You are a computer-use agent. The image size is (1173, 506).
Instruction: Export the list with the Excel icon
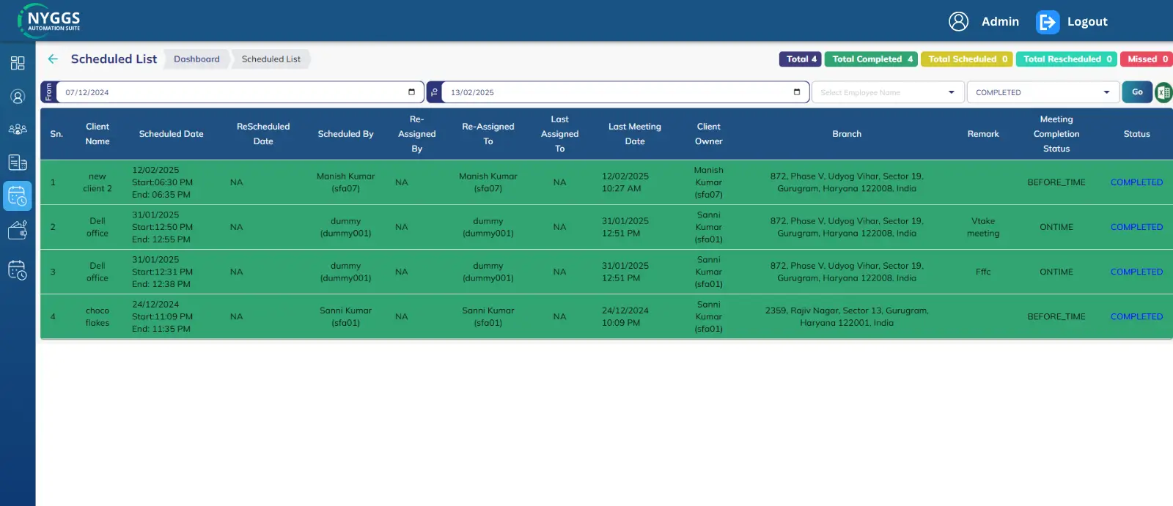pos(1163,92)
